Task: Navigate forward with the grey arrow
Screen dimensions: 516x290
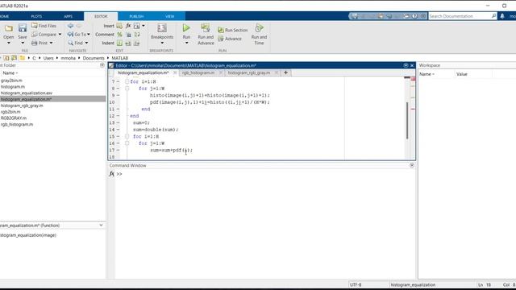Action: 79,26
